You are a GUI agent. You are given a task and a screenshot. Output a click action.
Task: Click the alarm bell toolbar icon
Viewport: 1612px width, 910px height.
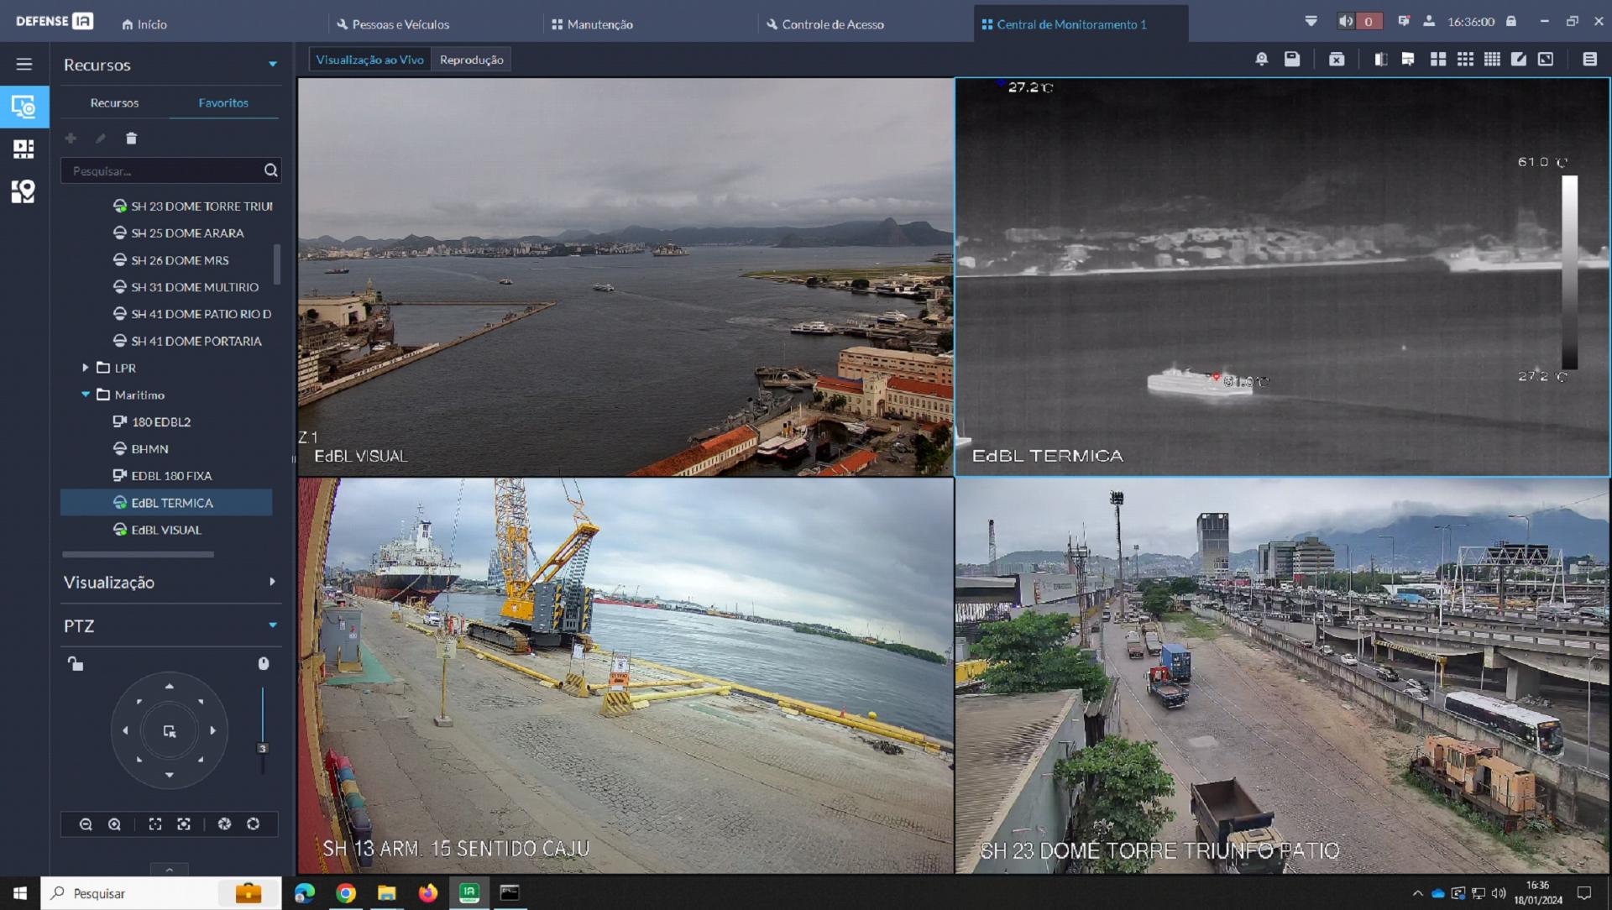(1261, 59)
